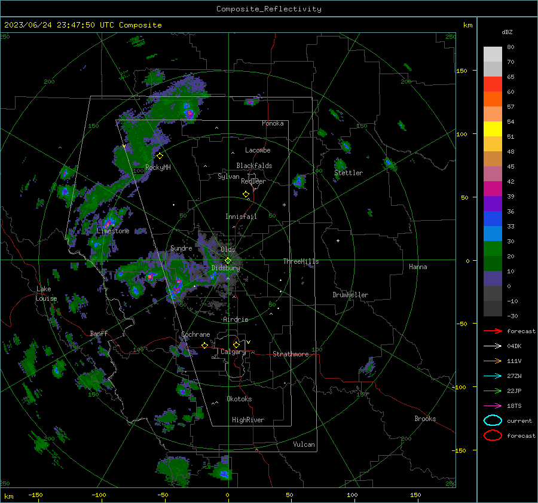538x503 pixels.
Task: Click the red forecast arrow in the legend
Action: 493,331
